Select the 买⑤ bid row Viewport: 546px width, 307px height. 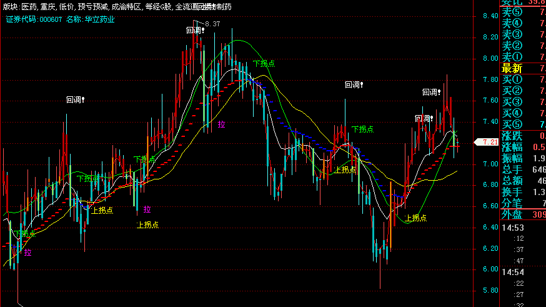(524, 124)
